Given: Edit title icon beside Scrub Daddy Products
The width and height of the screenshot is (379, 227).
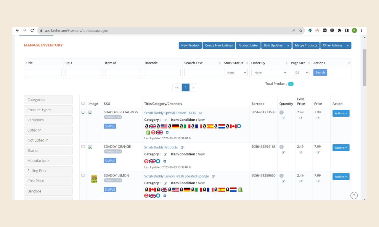Looking at the screenshot, I should tap(182, 148).
